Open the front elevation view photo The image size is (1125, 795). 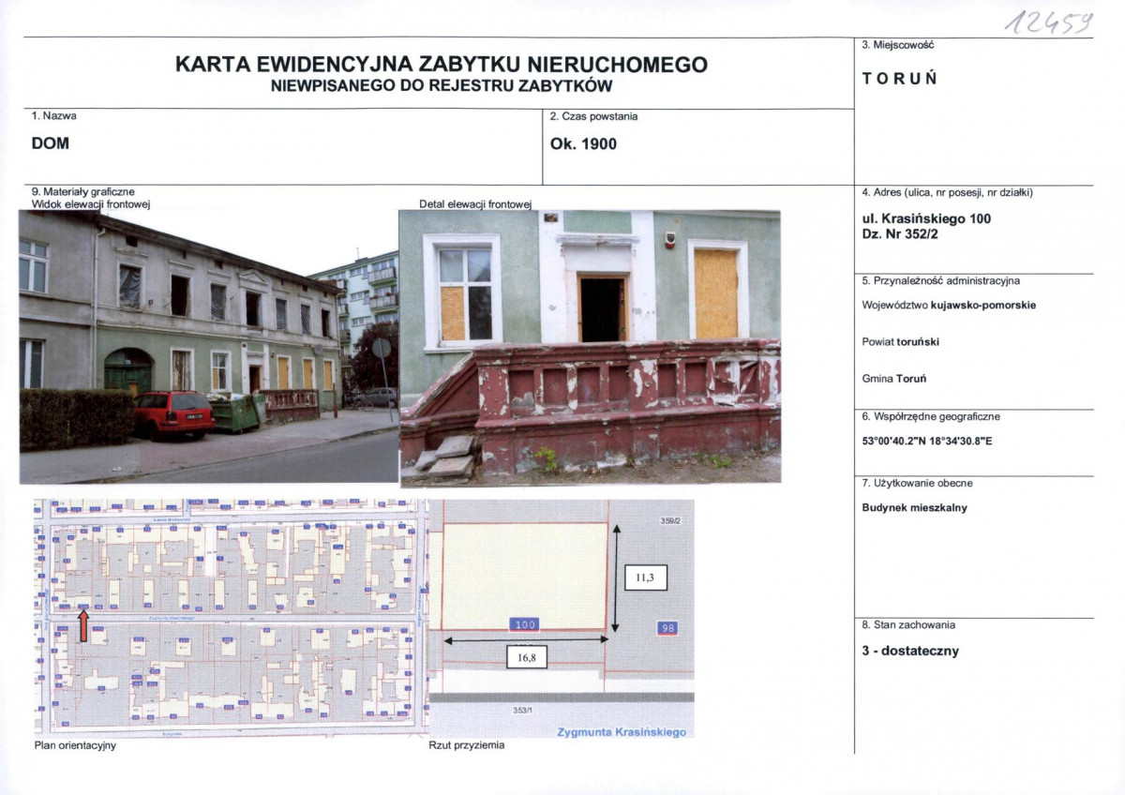(x=209, y=346)
